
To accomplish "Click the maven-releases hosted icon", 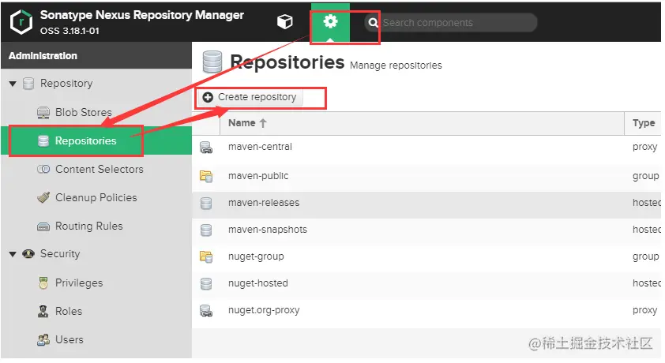I will point(206,204).
